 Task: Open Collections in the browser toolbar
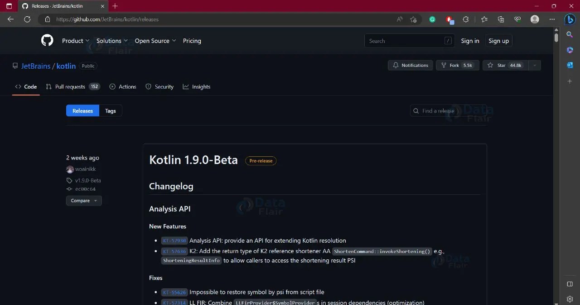tap(500, 19)
